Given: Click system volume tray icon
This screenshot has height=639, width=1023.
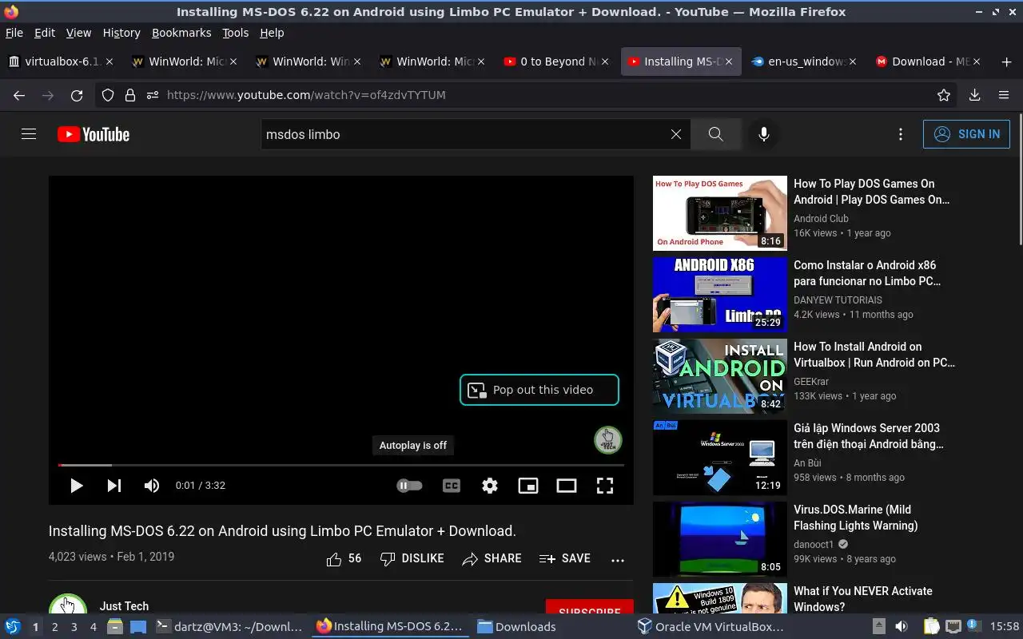Looking at the screenshot, I should [x=901, y=627].
